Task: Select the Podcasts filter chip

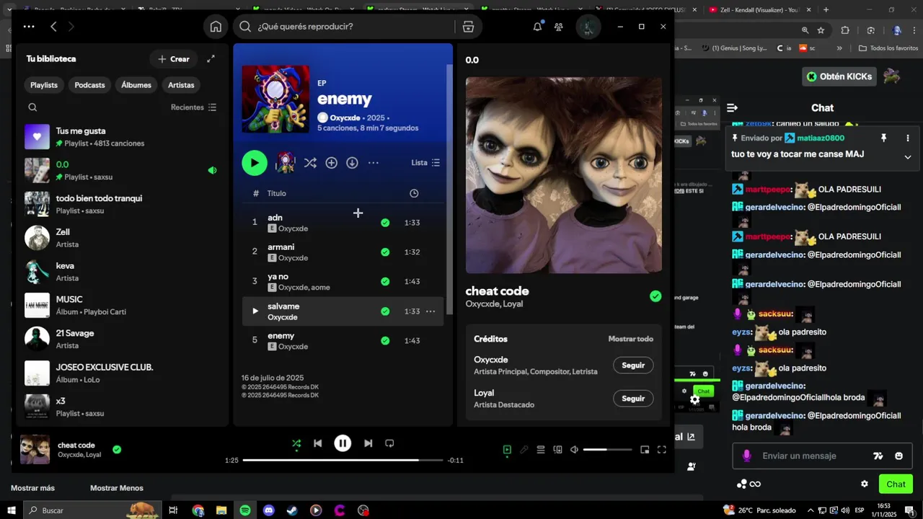Action: [89, 85]
